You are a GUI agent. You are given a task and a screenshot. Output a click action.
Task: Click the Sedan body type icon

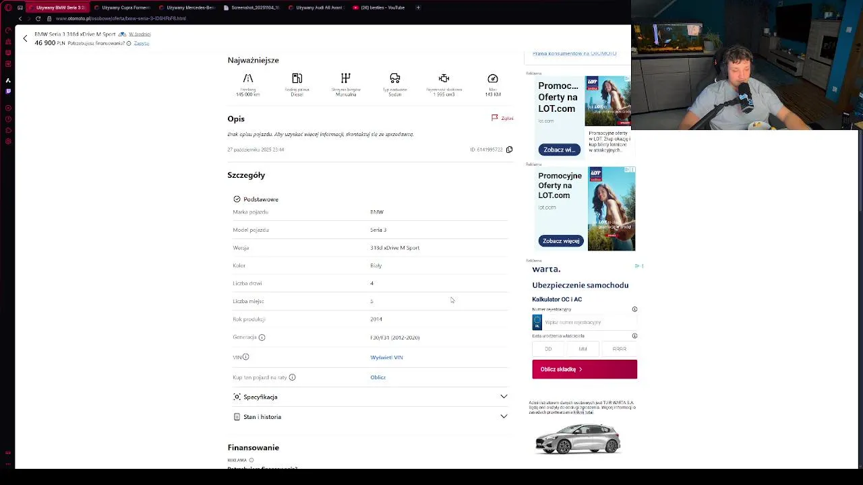click(395, 78)
